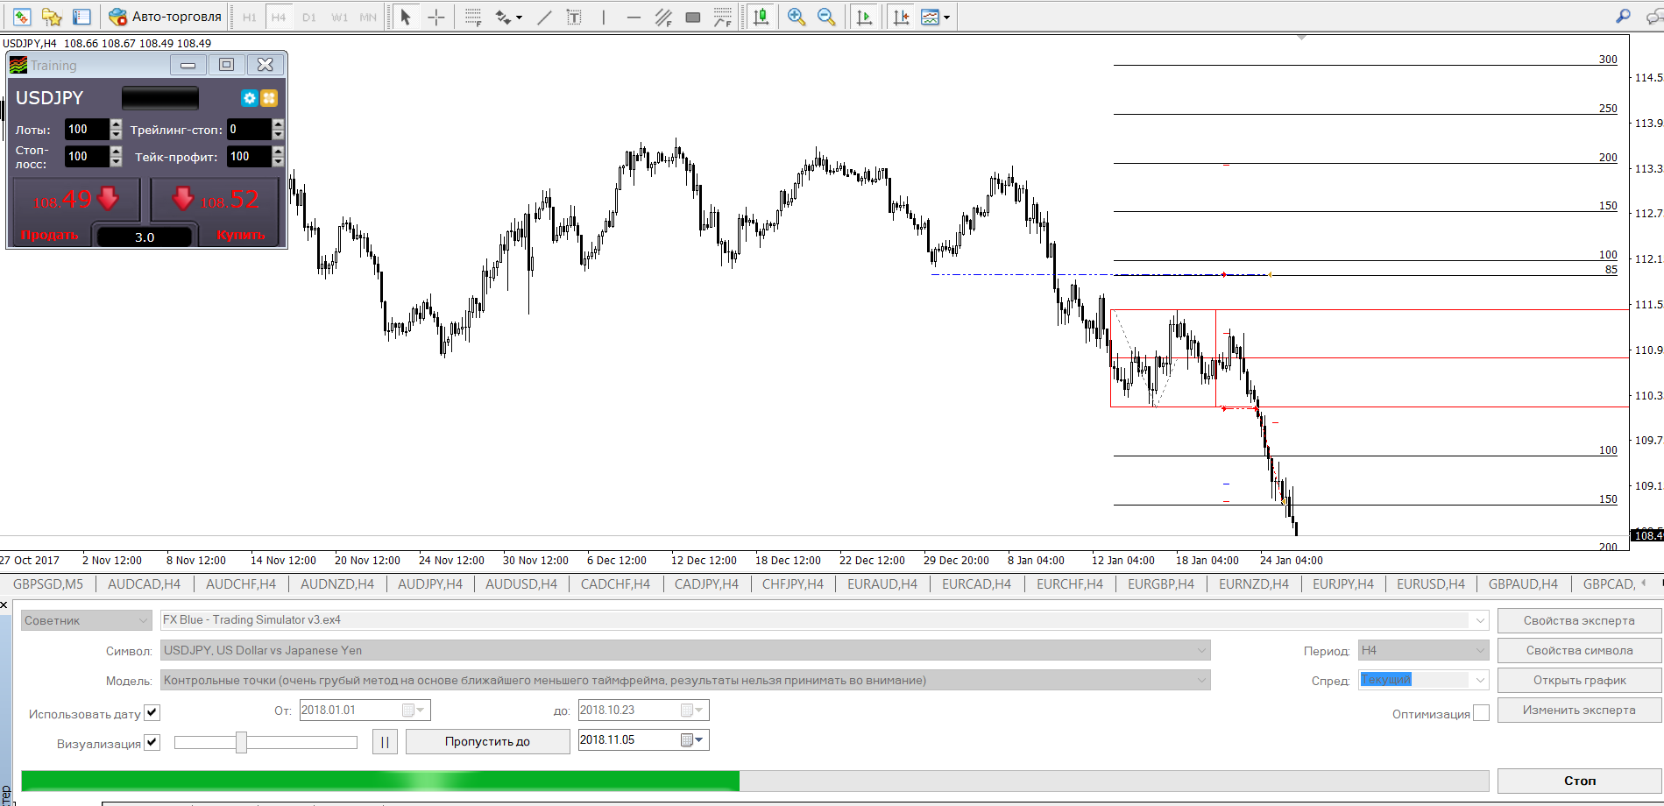Open the Символ USDJPY dropdown
This screenshot has width=1664, height=806.
click(x=685, y=650)
